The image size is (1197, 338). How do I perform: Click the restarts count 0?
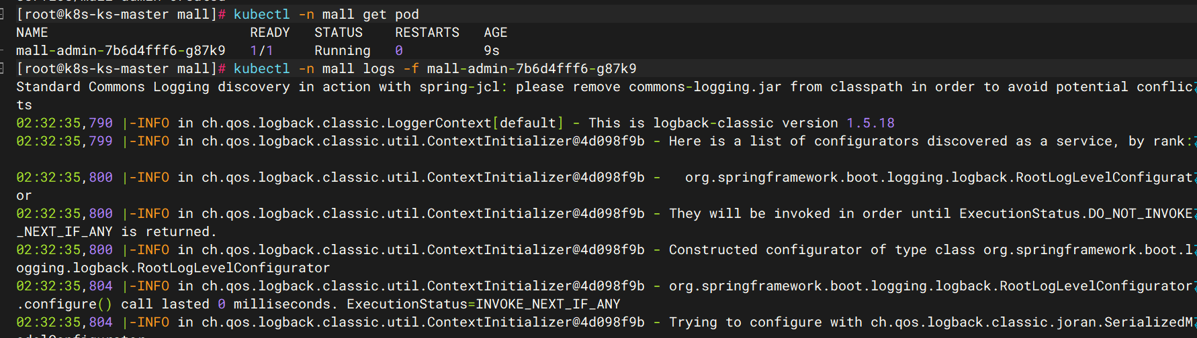[x=399, y=51]
